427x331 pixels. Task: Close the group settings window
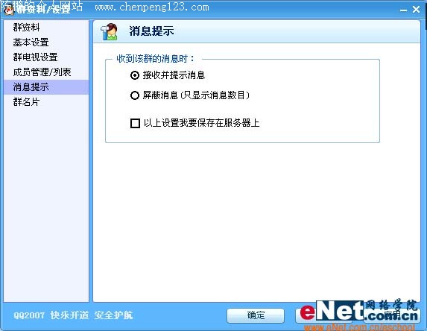(416, 10)
